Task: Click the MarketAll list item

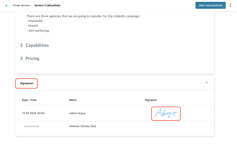Action: click(35, 21)
